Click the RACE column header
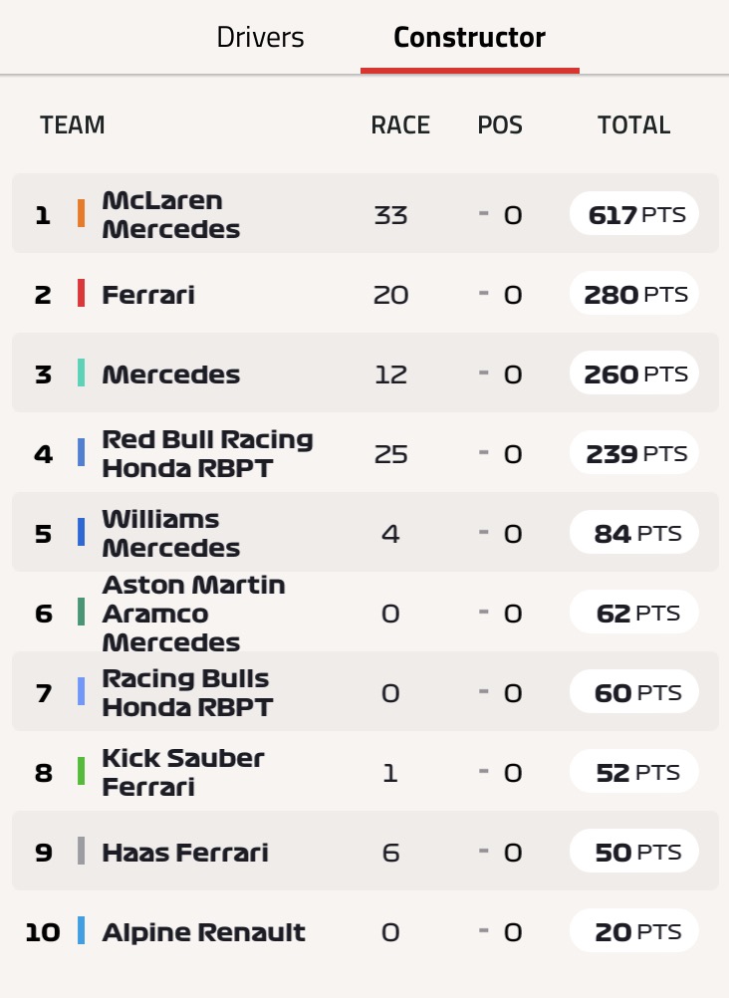Viewport: 729px width, 998px height. [400, 125]
